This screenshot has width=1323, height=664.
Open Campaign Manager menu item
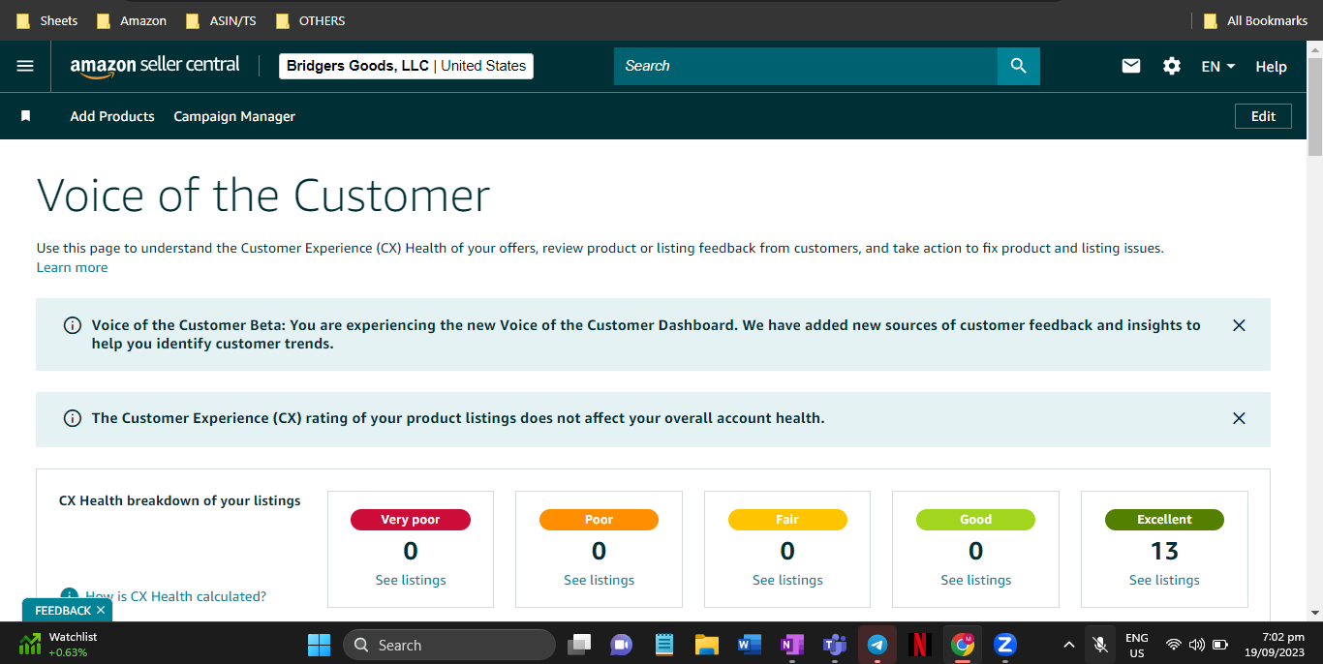pyautogui.click(x=234, y=116)
